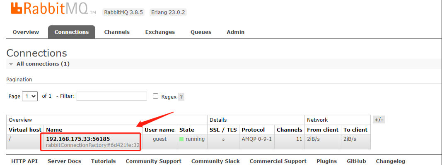Open the Overview tab

(26, 32)
